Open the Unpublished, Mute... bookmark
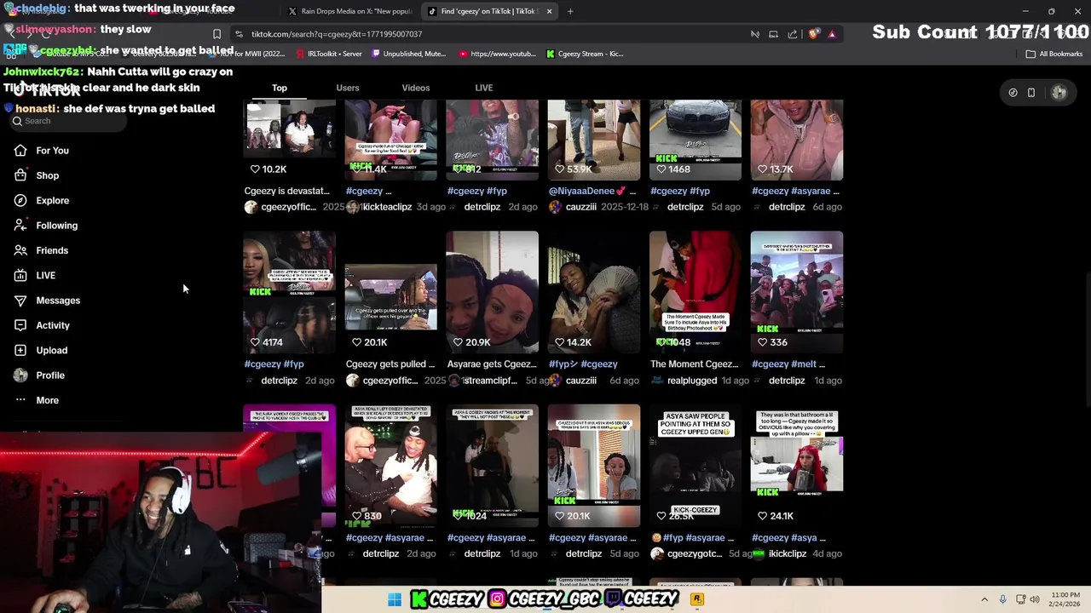 point(408,54)
